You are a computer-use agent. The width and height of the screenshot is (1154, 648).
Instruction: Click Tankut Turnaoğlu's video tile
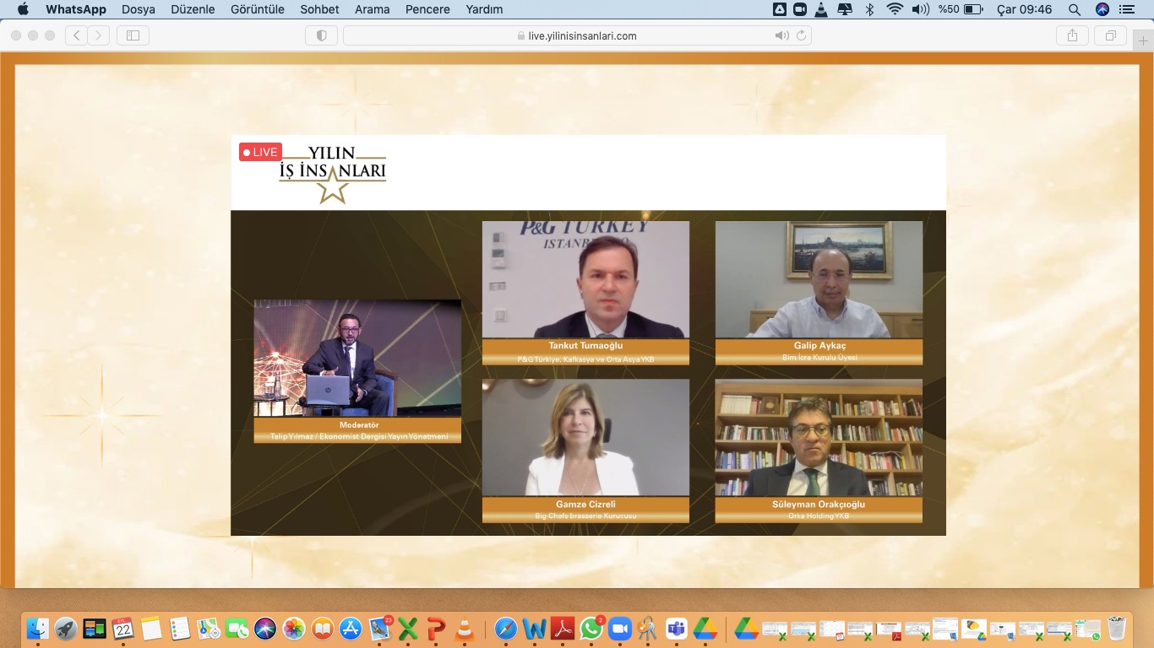(x=585, y=279)
